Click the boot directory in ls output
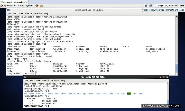The height and width of the screenshot is (111, 185). 32,94
